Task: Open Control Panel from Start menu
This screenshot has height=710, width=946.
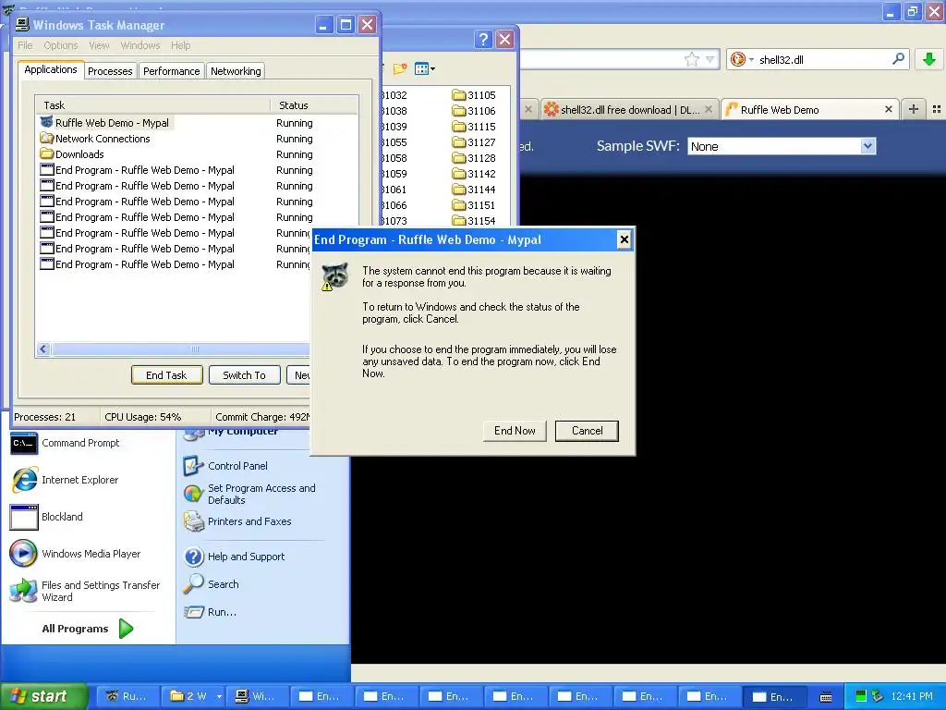Action: coord(225,466)
